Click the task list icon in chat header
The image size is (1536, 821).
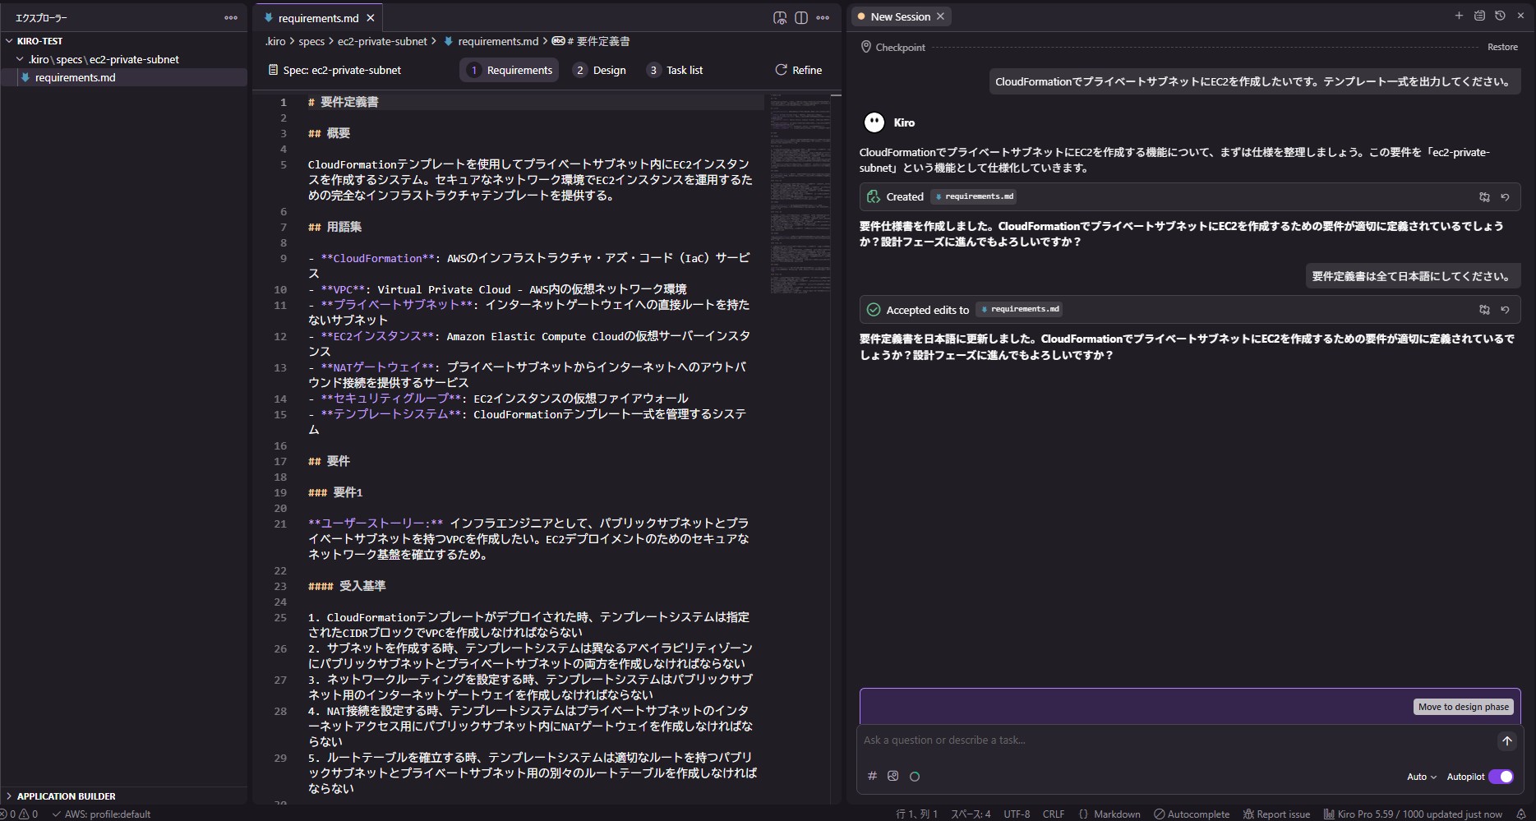point(1479,16)
